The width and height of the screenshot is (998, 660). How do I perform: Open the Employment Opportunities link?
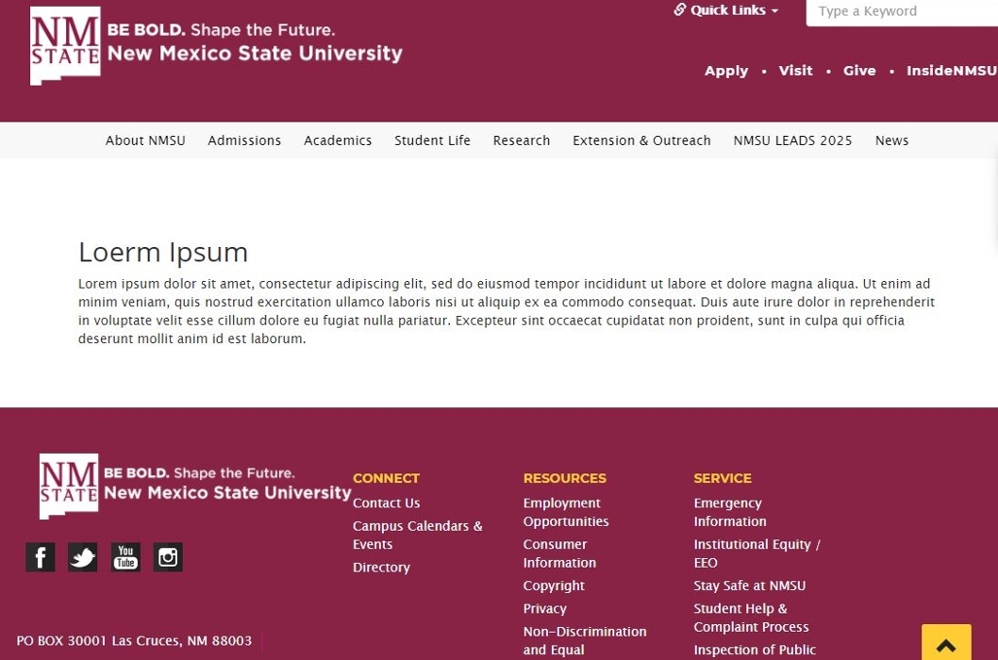point(565,512)
